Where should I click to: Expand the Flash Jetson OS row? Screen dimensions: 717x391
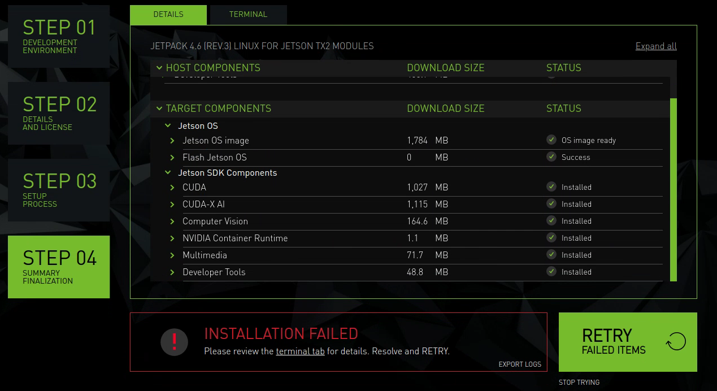point(172,158)
